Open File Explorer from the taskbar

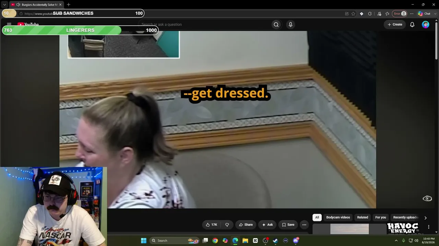245,241
